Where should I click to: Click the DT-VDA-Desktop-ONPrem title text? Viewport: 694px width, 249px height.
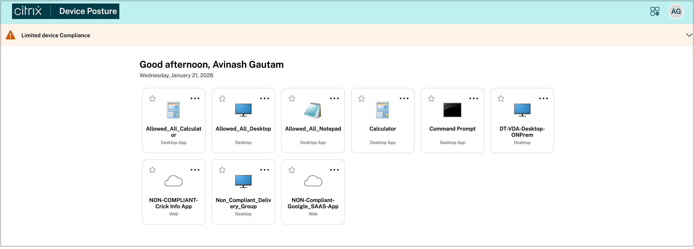(x=522, y=132)
